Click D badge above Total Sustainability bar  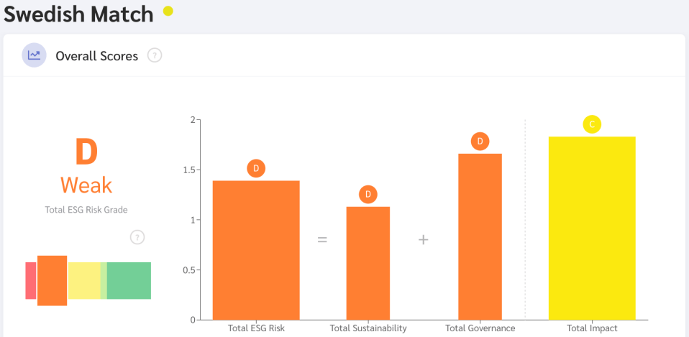point(368,194)
